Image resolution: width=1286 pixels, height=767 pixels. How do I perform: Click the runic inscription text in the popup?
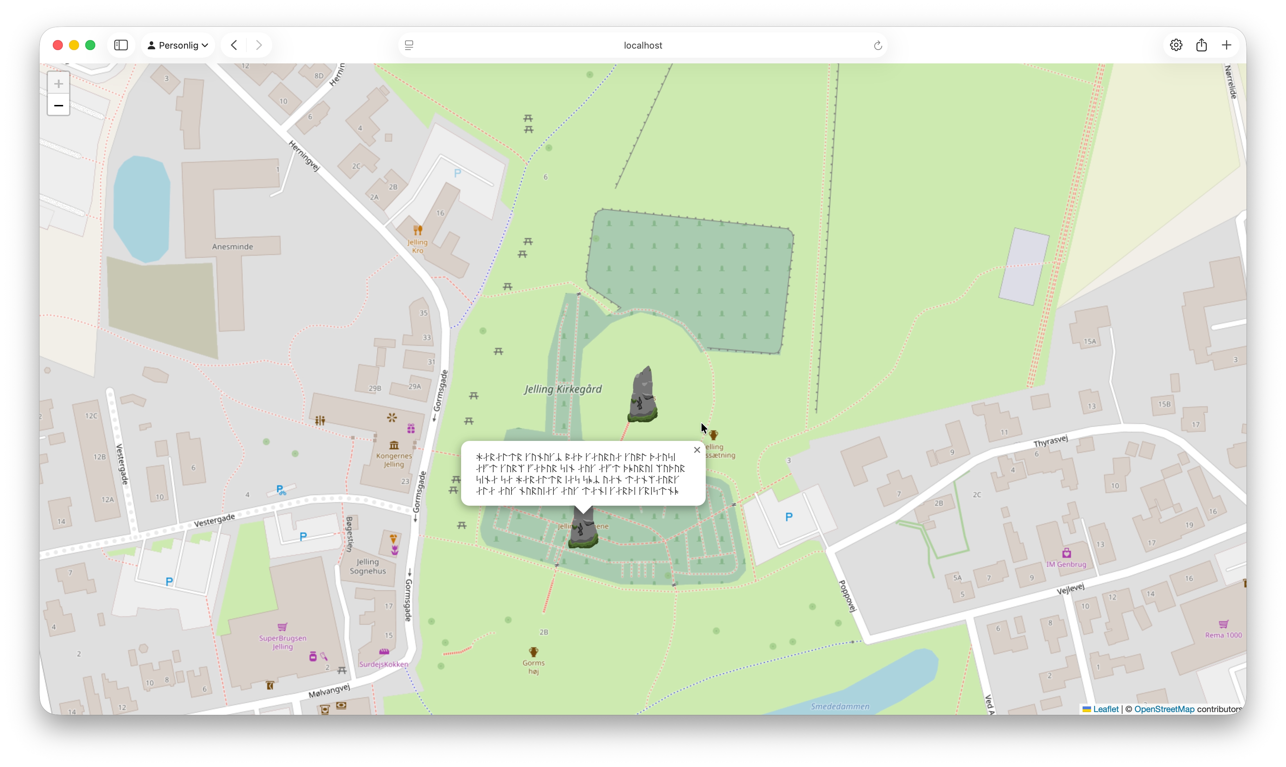click(x=580, y=474)
